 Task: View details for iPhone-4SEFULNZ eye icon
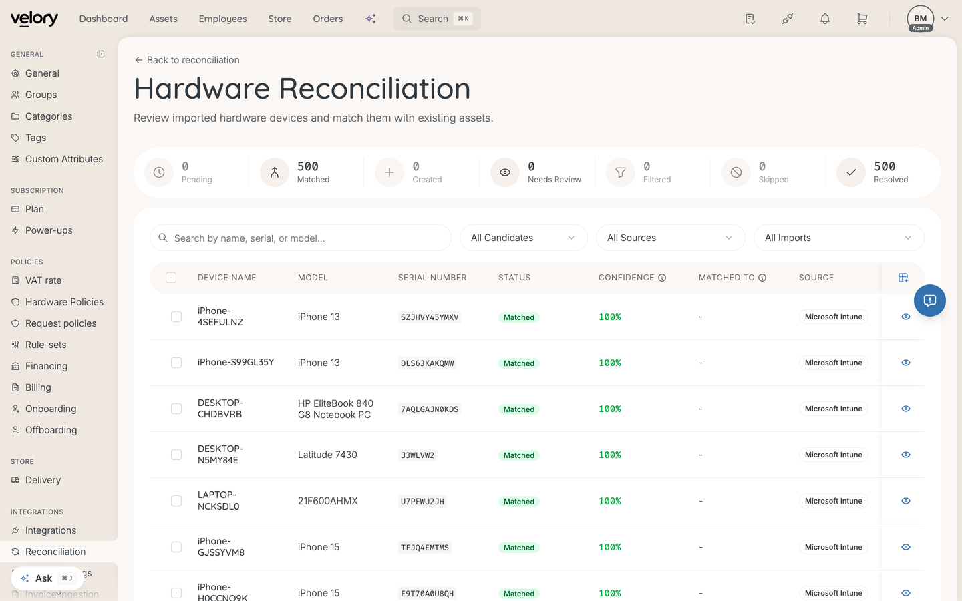906,317
